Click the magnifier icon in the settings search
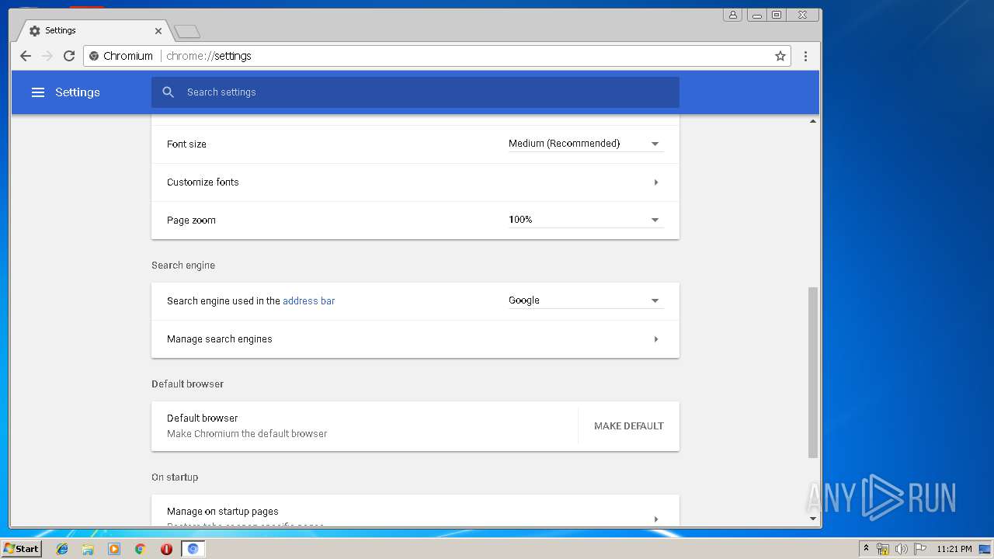 (169, 92)
